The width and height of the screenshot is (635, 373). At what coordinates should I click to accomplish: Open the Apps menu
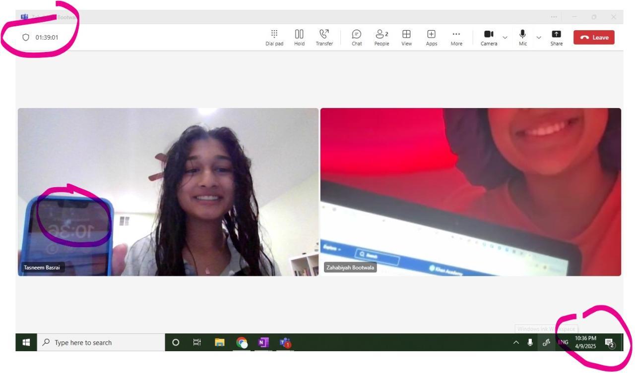431,37
